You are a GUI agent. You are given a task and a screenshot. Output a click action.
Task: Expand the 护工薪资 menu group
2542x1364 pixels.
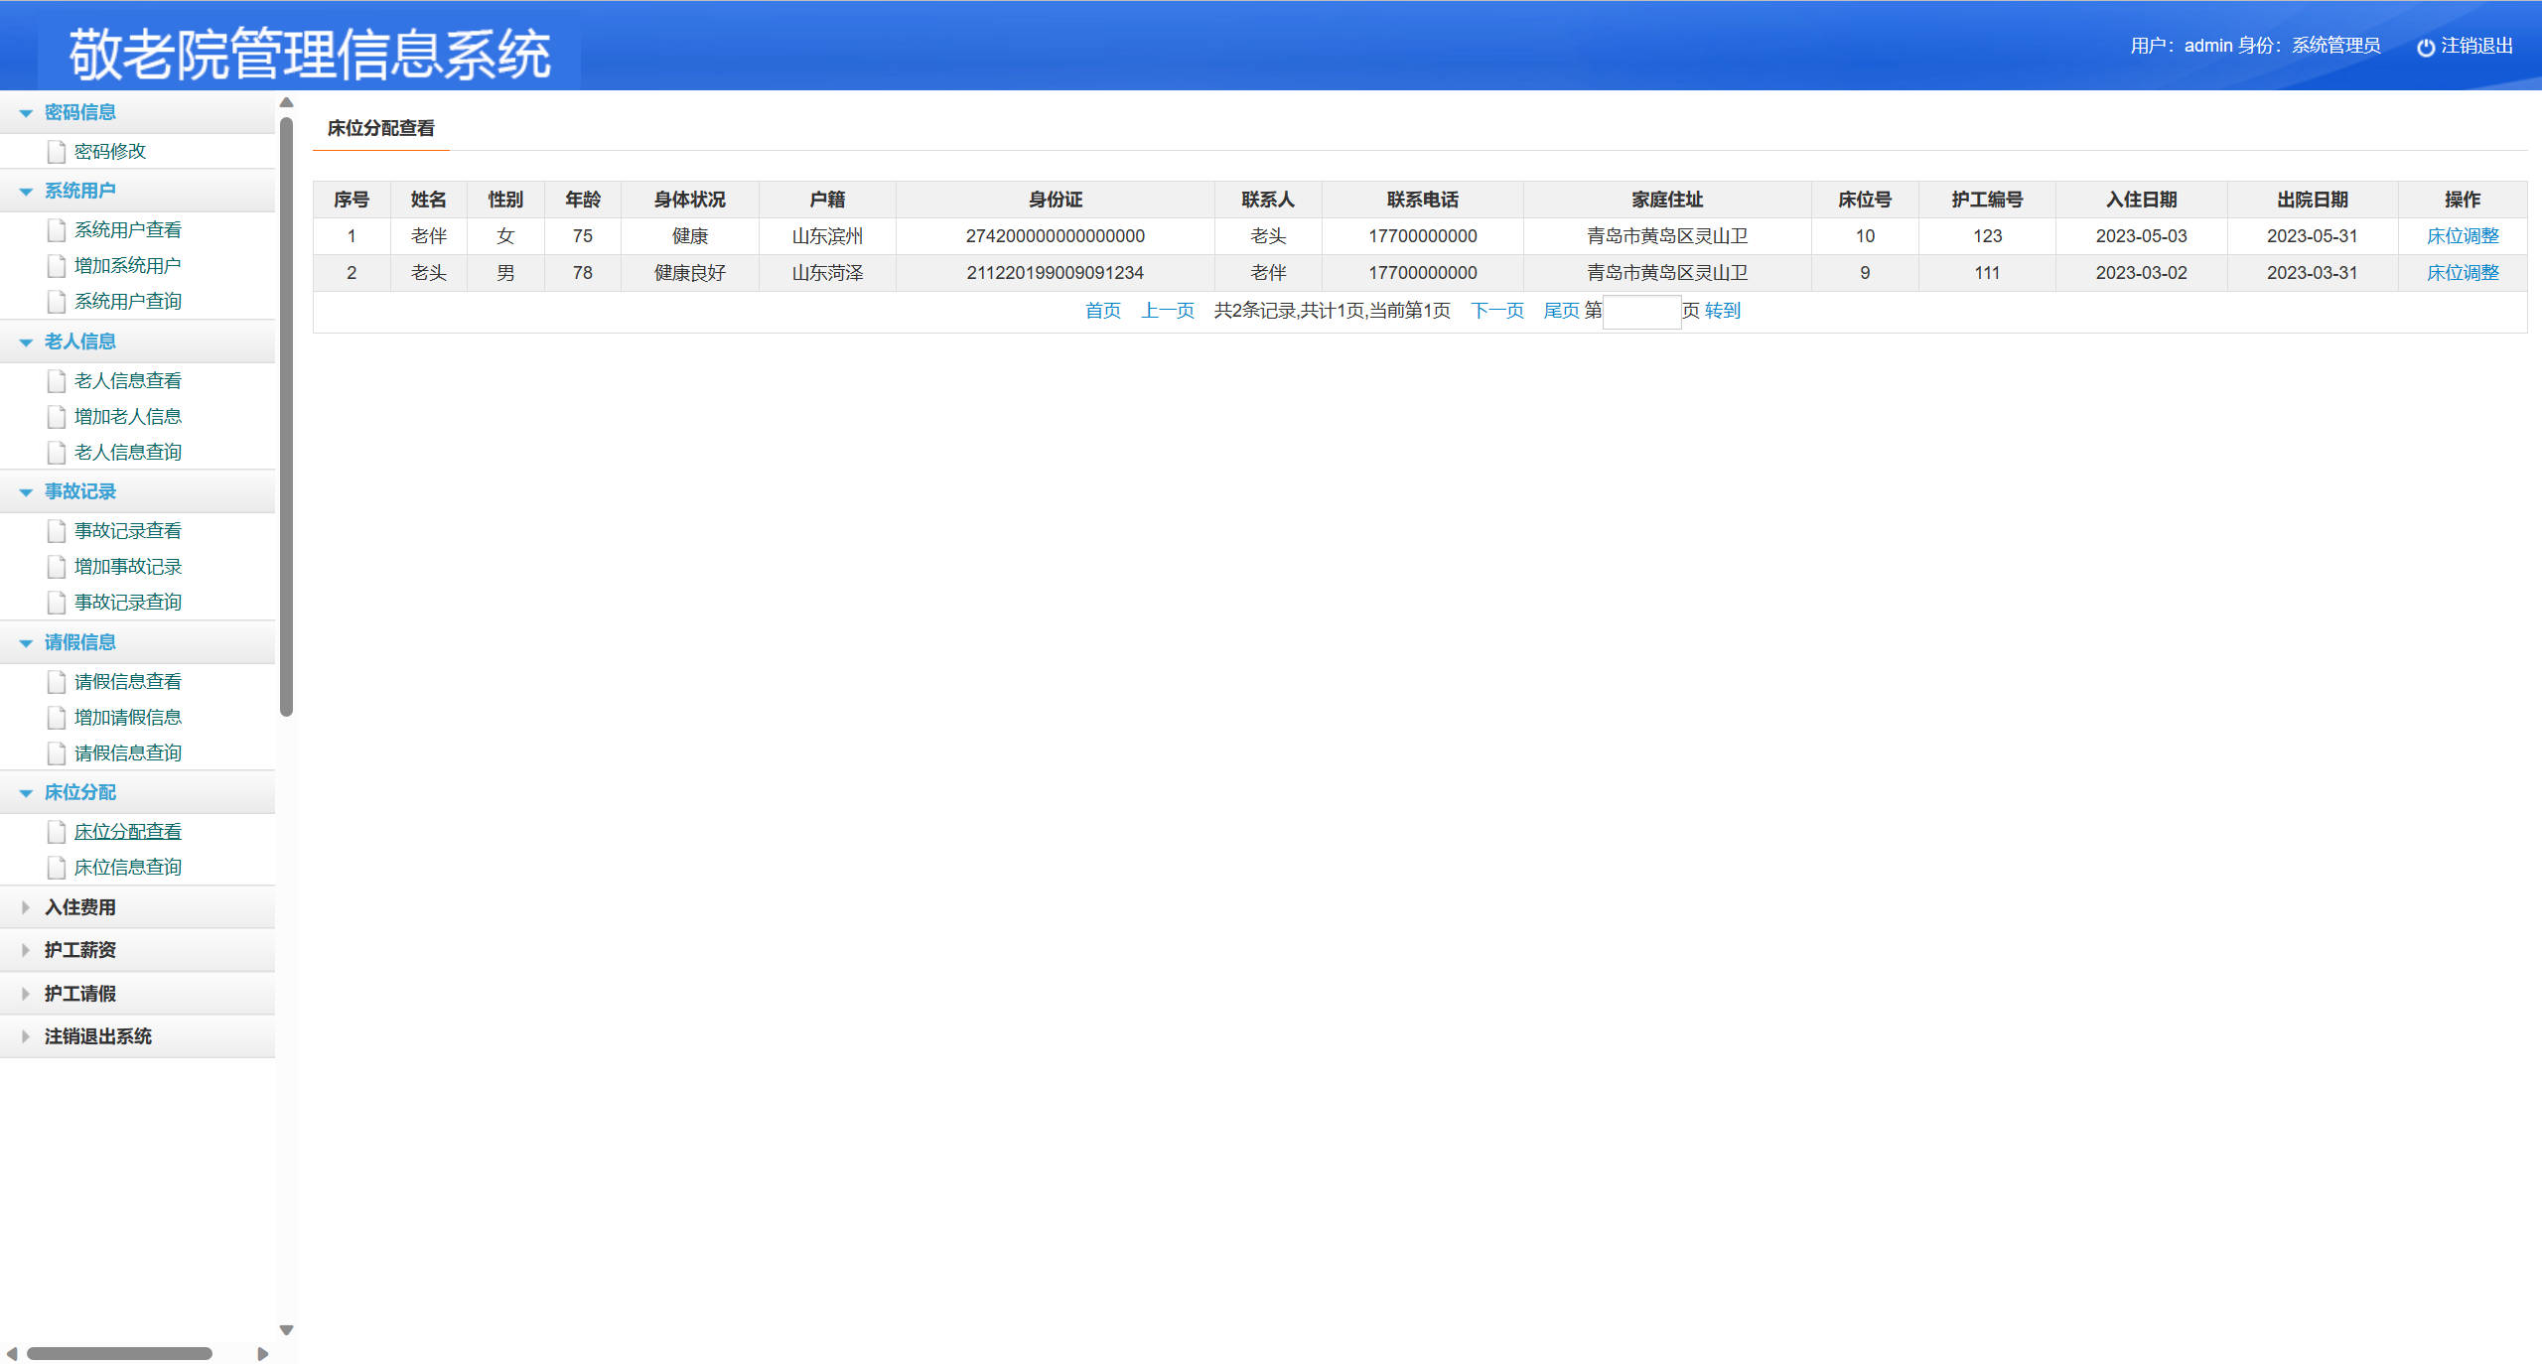[x=26, y=950]
